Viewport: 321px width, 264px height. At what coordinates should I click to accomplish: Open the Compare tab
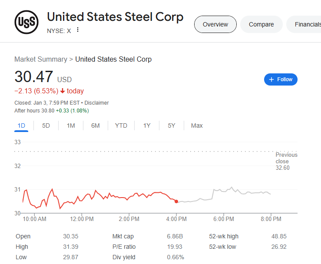pos(261,24)
